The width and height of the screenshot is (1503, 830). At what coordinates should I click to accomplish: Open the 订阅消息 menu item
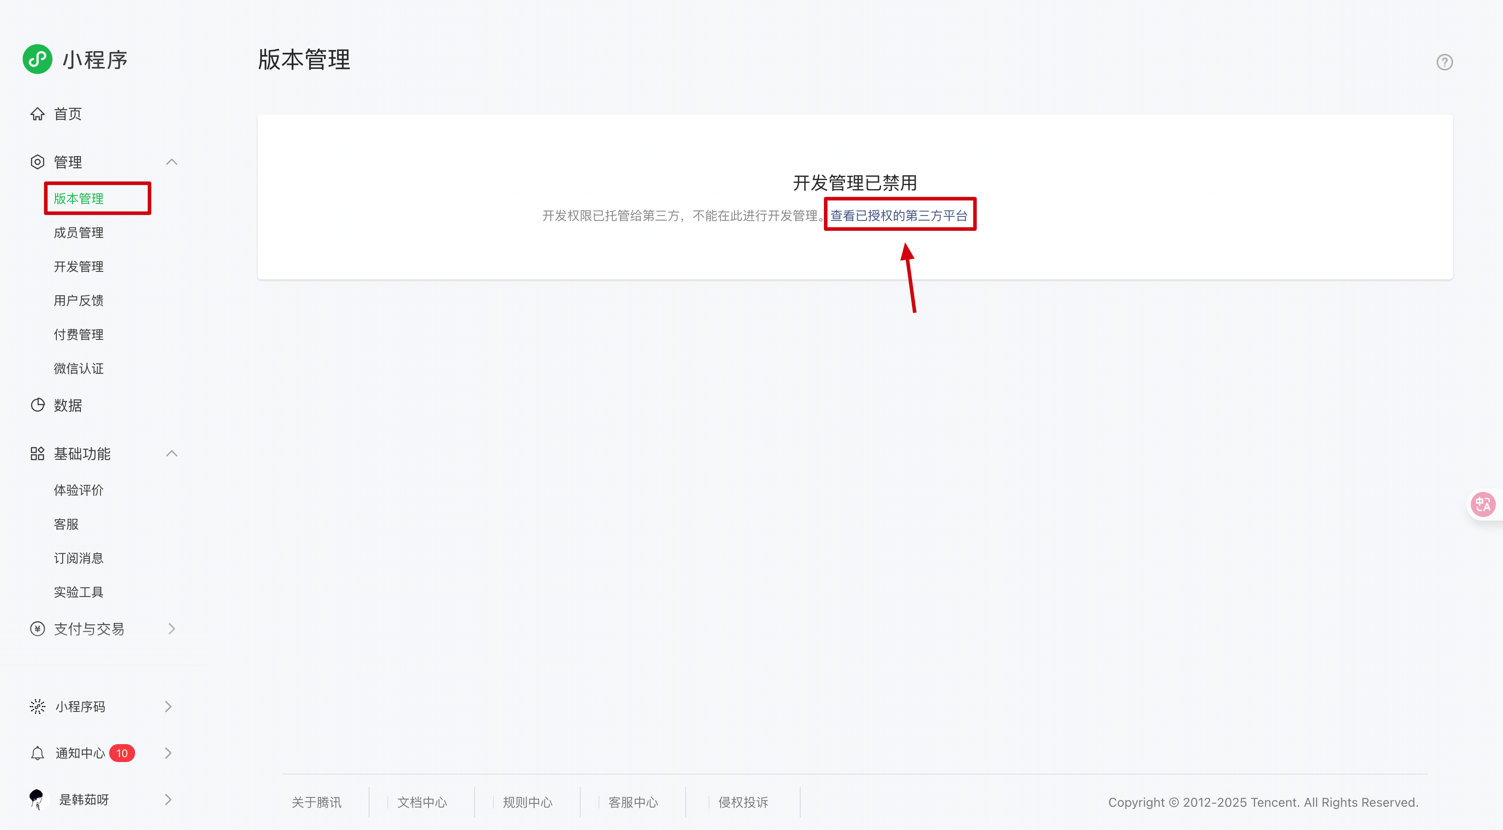coord(79,558)
